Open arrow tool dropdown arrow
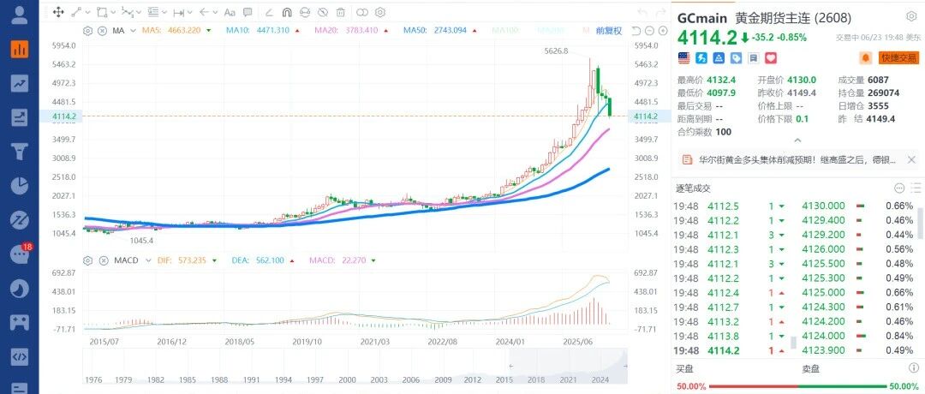This screenshot has width=925, height=394. [x=215, y=12]
